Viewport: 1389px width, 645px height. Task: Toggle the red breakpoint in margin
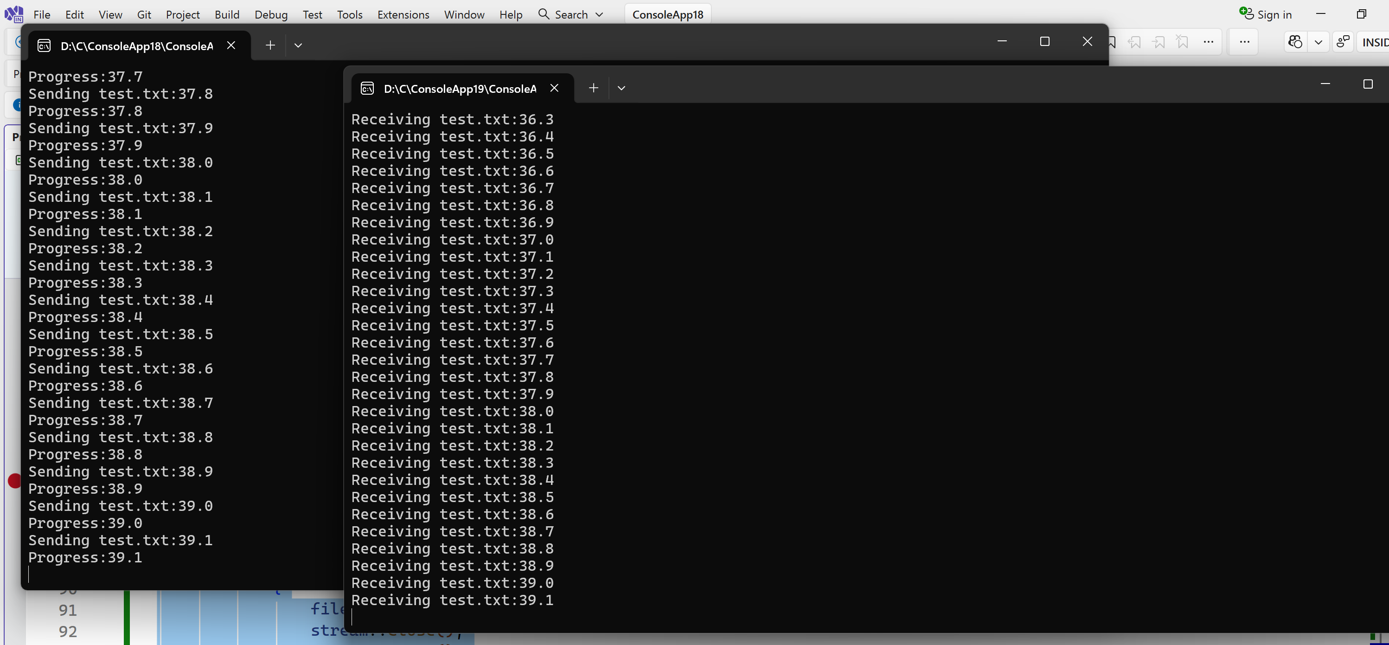[x=14, y=480]
